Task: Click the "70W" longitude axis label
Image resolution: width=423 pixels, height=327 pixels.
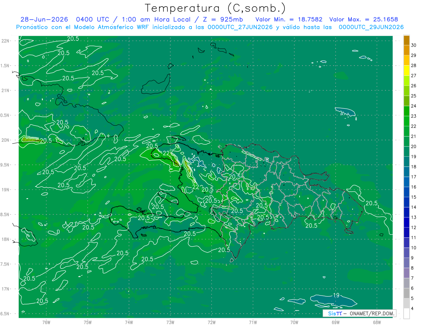Action: pos(294,322)
